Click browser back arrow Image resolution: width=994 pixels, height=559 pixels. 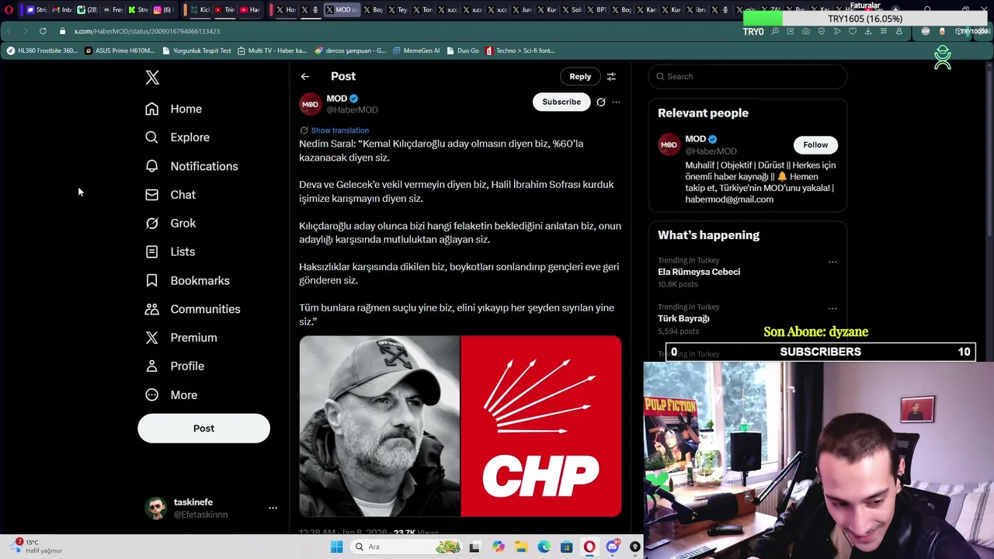[9, 31]
